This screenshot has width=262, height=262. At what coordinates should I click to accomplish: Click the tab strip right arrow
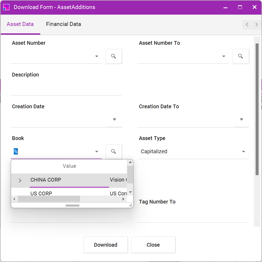(x=256, y=25)
